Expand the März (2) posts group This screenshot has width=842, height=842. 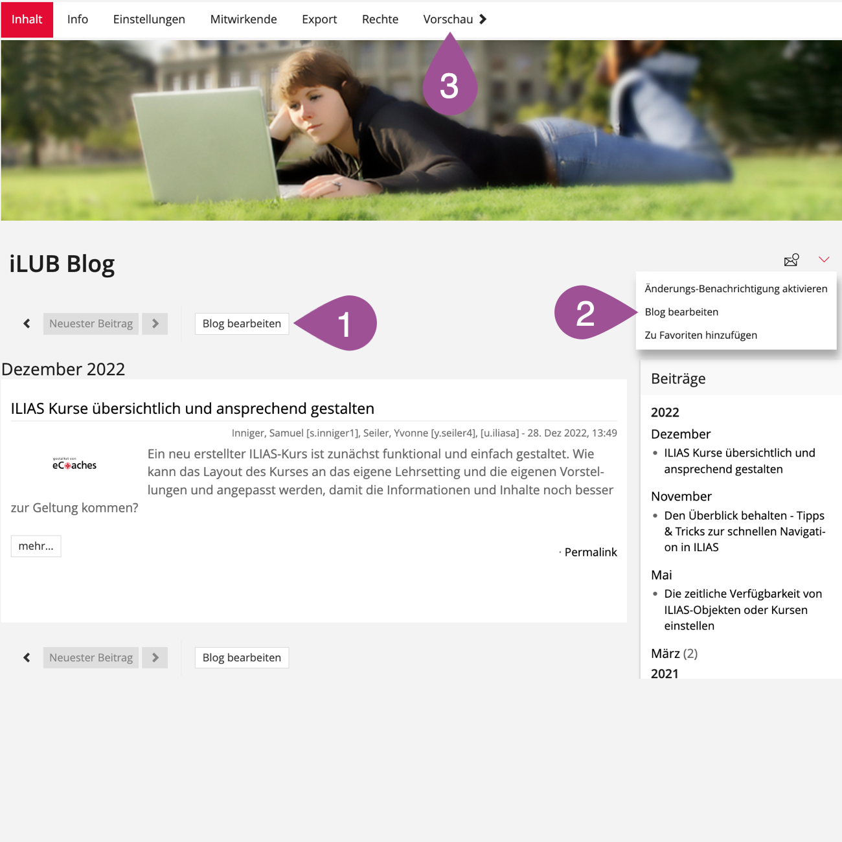pyautogui.click(x=674, y=654)
